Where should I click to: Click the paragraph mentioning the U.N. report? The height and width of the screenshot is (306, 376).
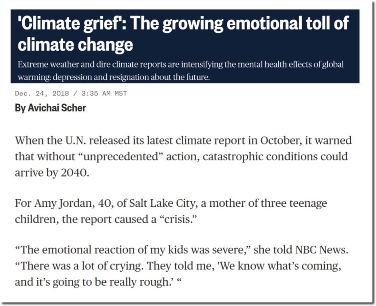[x=183, y=156]
